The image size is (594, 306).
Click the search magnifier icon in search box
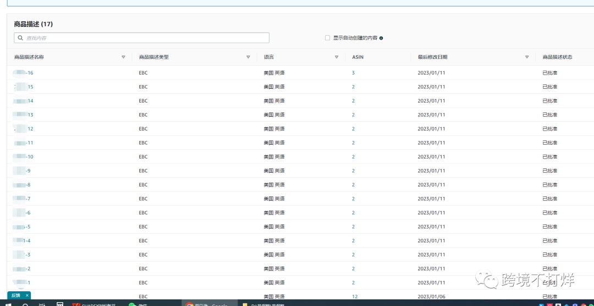point(20,38)
